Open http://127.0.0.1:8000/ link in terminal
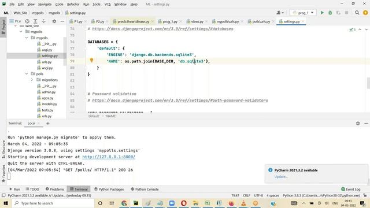 [x=109, y=157]
